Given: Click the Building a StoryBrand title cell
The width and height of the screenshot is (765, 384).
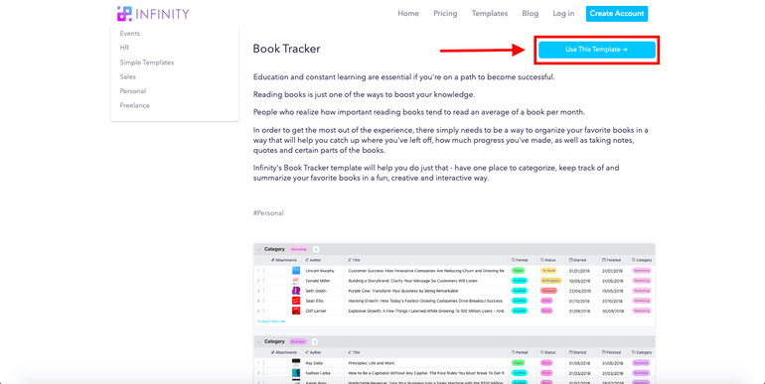Looking at the screenshot, I should (x=412, y=281).
